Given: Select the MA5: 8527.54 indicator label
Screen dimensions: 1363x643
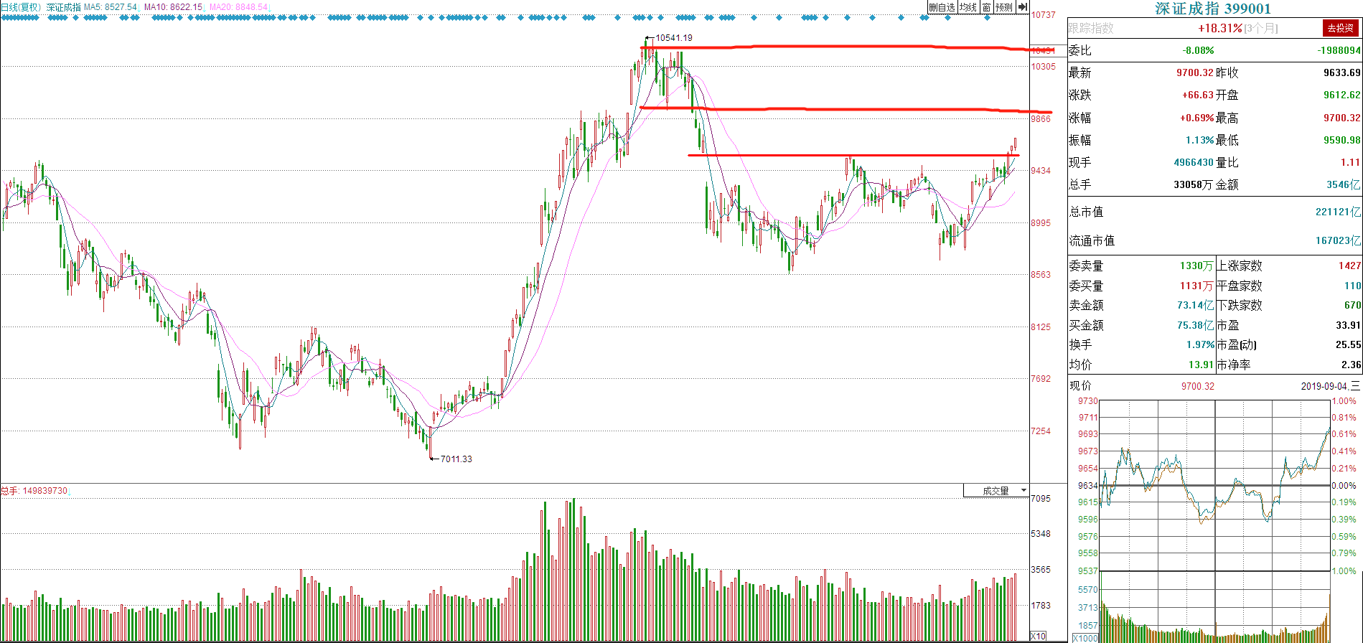Looking at the screenshot, I should [x=110, y=7].
